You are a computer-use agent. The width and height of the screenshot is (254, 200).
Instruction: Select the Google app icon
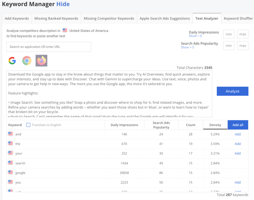pyautogui.click(x=13, y=61)
